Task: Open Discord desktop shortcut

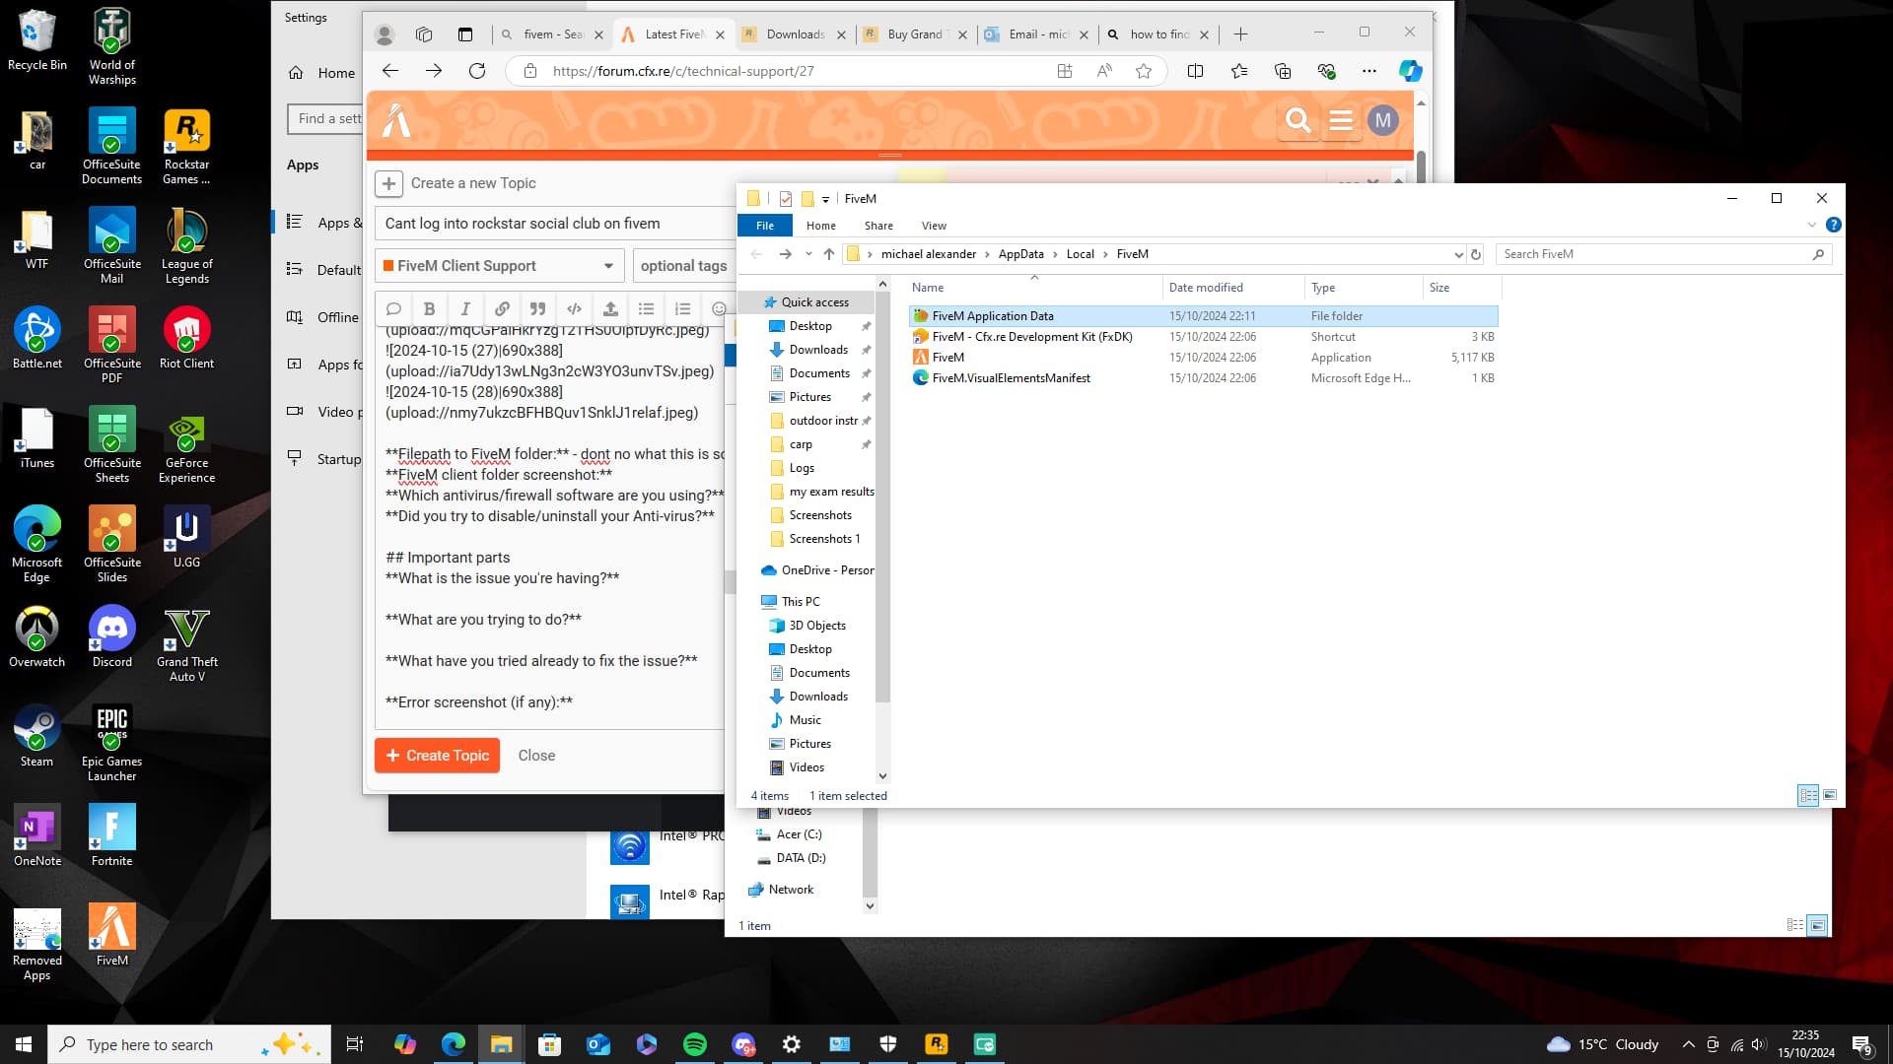Action: click(112, 636)
